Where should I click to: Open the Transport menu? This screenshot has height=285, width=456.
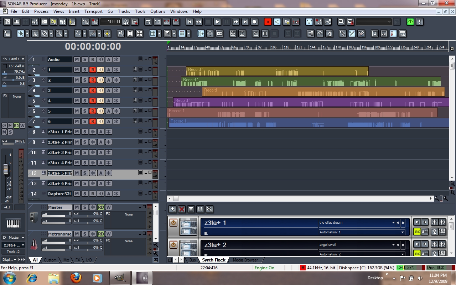point(93,11)
